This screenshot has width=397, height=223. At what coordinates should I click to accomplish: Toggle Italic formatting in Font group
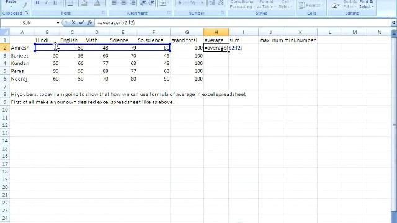[x=46, y=3]
